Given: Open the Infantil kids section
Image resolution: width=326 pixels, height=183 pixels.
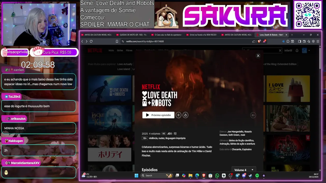Looking at the screenshot, I should [288, 51].
